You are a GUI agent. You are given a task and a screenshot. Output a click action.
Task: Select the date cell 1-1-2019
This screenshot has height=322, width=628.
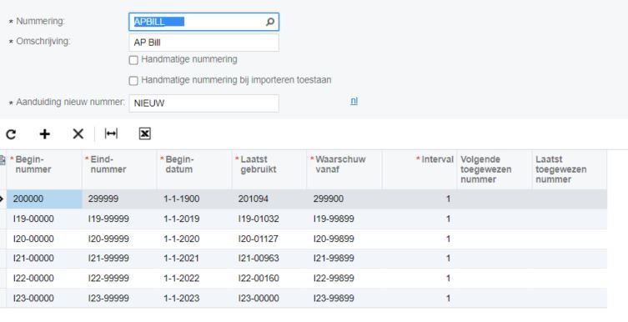193,219
